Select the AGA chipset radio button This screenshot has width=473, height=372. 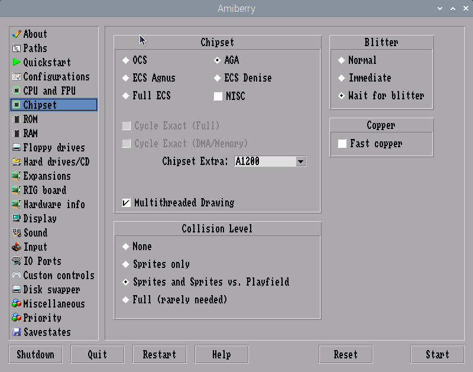pos(217,60)
